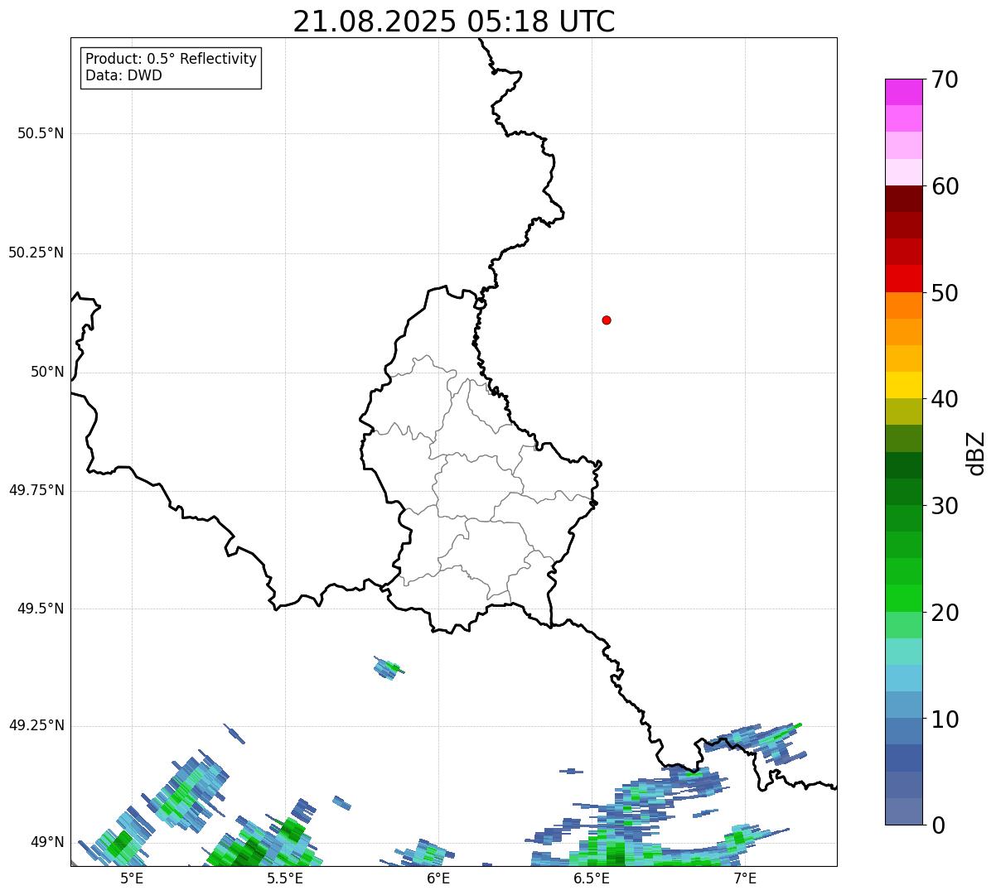This screenshot has height=895, width=996.
Task: Click the colorbar 20 tick label
Action: tap(945, 613)
